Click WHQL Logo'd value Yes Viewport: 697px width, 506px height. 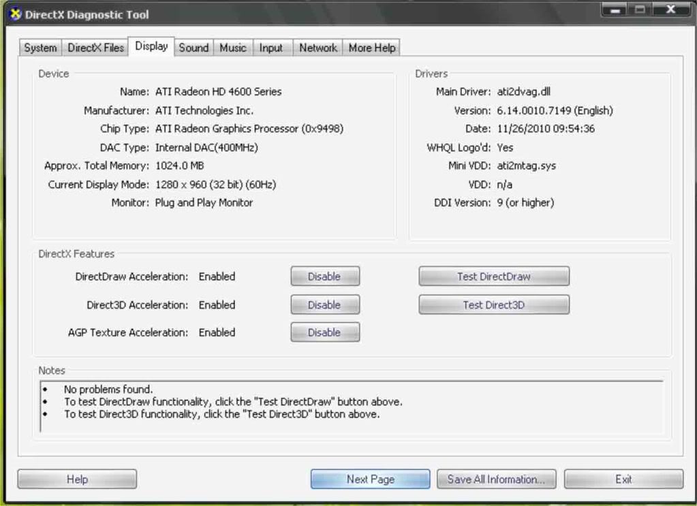point(505,148)
